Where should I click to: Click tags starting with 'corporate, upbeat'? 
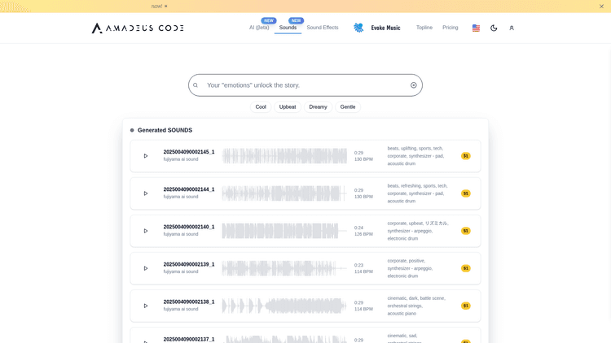(x=418, y=231)
